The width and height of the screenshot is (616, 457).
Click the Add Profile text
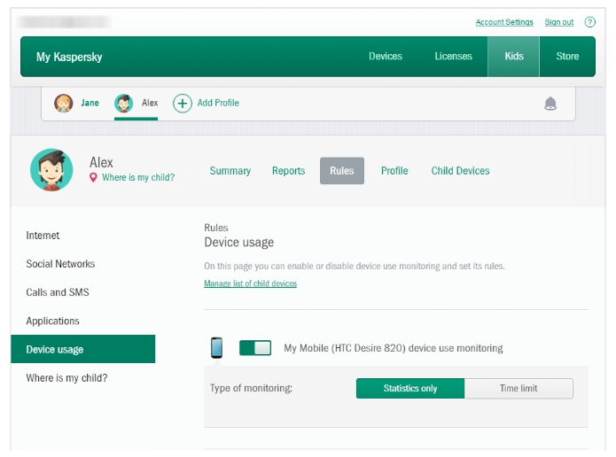coord(218,103)
